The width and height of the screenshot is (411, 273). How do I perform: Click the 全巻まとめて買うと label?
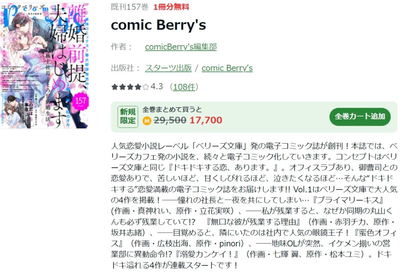point(172,109)
